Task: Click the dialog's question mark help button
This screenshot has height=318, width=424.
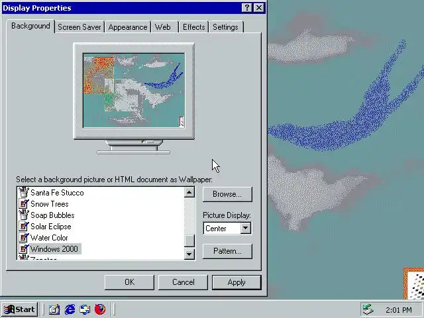Action: click(247, 7)
